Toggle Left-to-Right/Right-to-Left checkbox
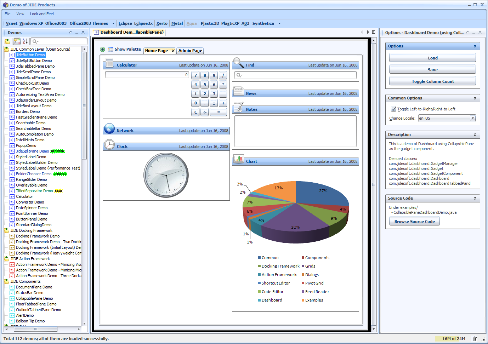This screenshot has height=344, width=488. tap(393, 109)
